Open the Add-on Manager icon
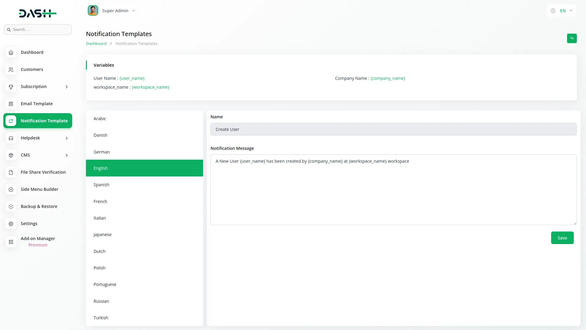 (x=11, y=242)
